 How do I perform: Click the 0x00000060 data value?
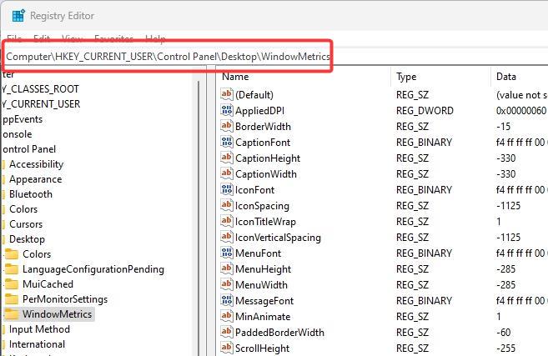(x=520, y=111)
